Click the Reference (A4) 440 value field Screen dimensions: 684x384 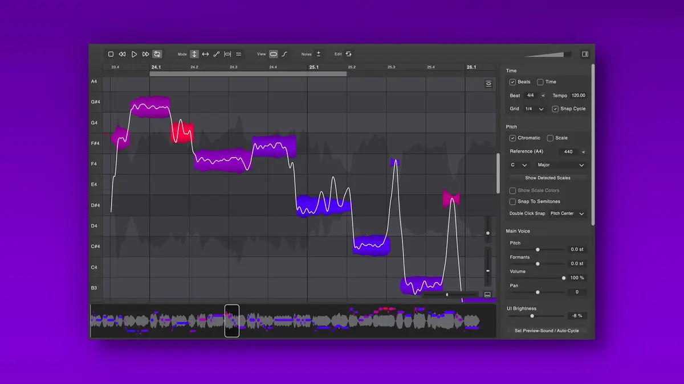(x=568, y=152)
